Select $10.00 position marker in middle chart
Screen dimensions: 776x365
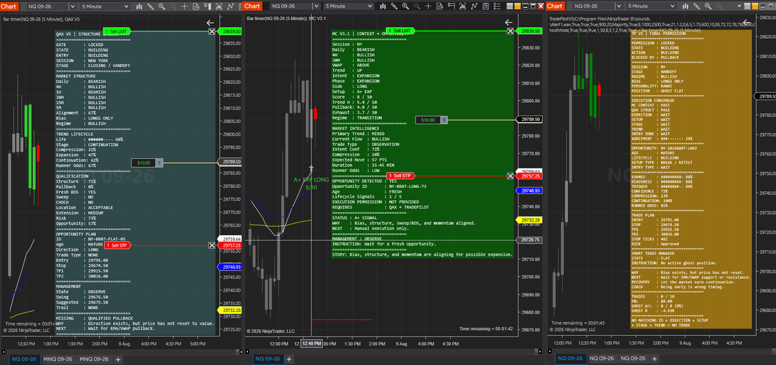pos(432,120)
